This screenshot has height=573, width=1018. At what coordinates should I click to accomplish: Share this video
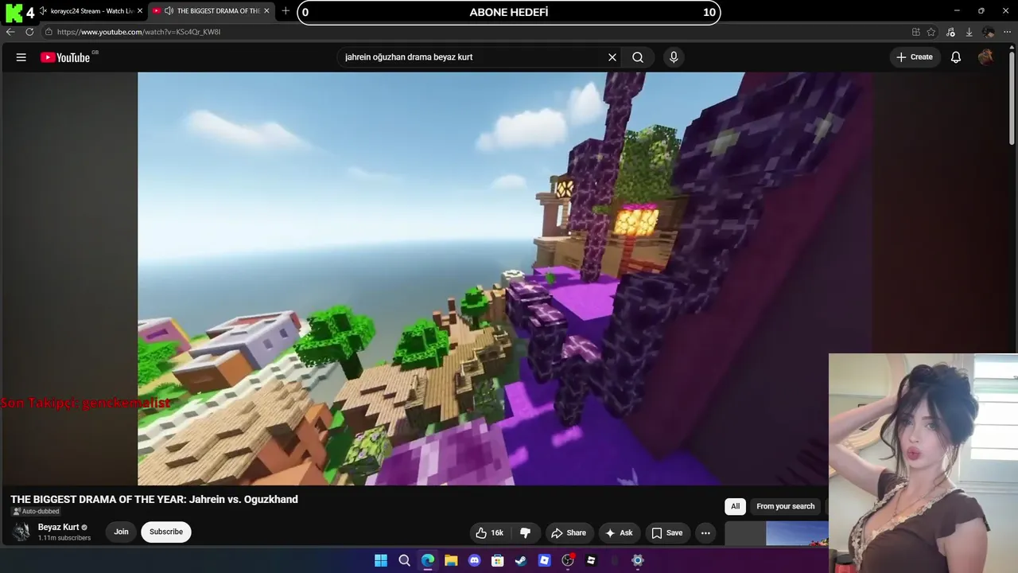[x=569, y=533]
